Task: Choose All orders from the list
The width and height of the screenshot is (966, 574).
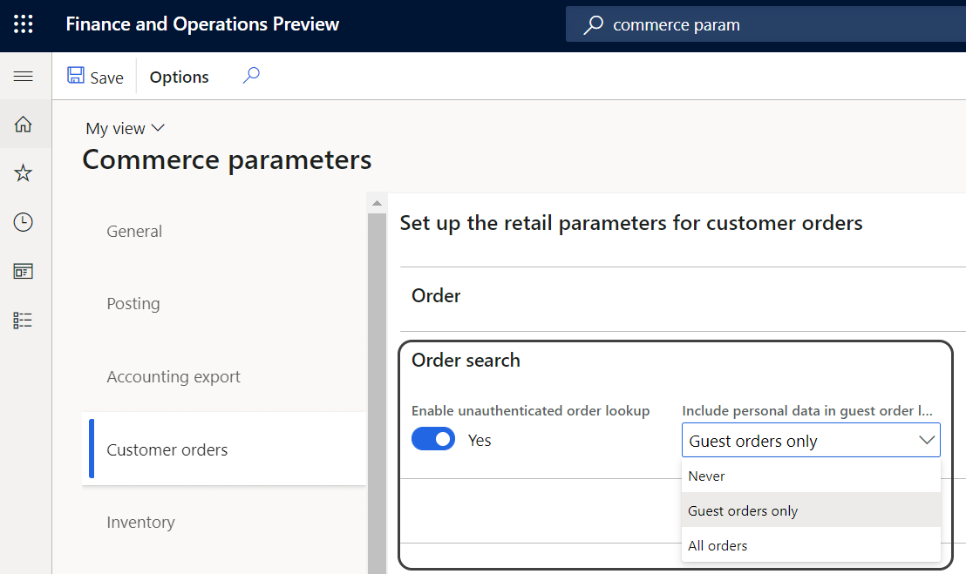Action: tap(718, 545)
